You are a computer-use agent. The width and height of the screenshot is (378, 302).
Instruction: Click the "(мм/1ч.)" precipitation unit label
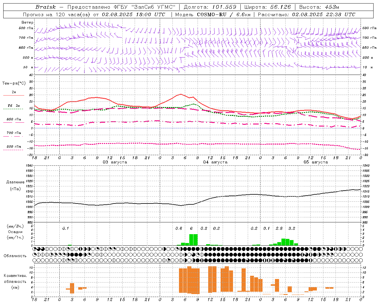[15, 238]
